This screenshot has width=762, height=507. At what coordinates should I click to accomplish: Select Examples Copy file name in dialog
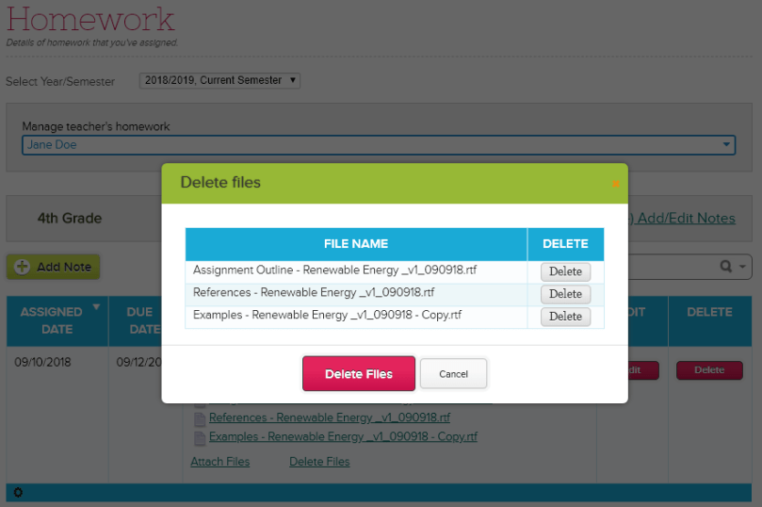327,315
